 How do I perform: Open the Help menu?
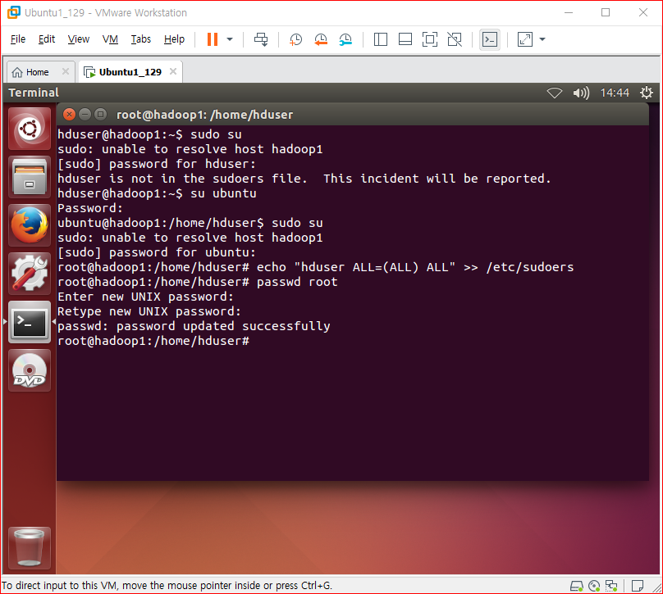coord(174,39)
